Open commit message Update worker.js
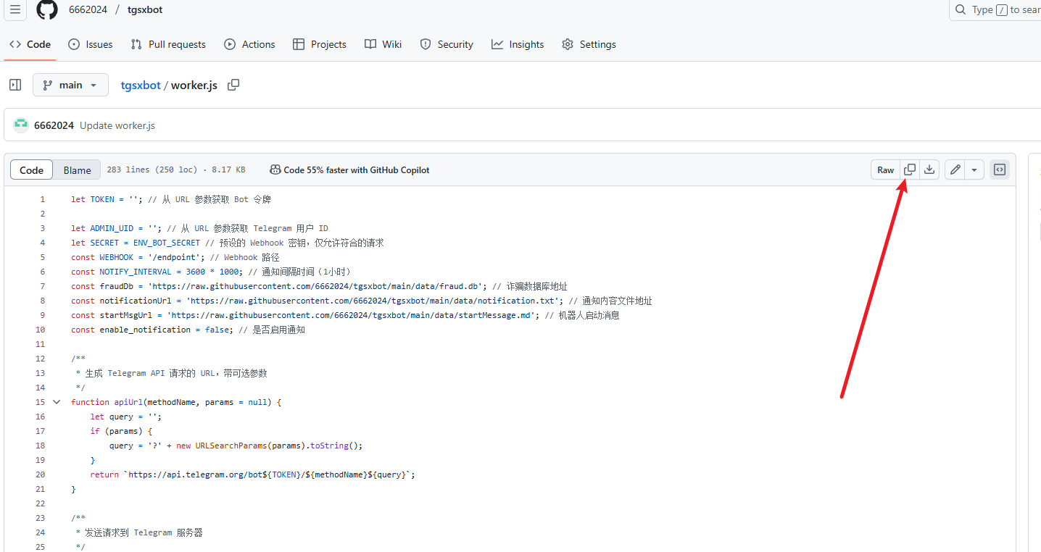The height and width of the screenshot is (552, 1041). (x=117, y=125)
